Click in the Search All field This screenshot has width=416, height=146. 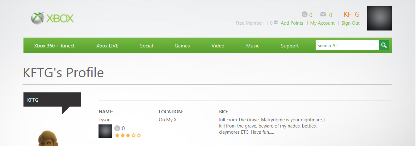tap(347, 45)
